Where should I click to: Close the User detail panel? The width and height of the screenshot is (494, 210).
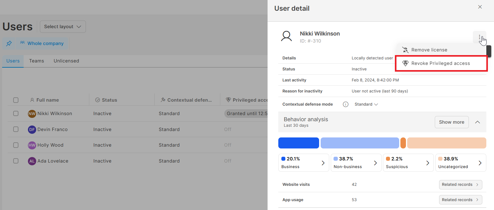[x=480, y=7]
